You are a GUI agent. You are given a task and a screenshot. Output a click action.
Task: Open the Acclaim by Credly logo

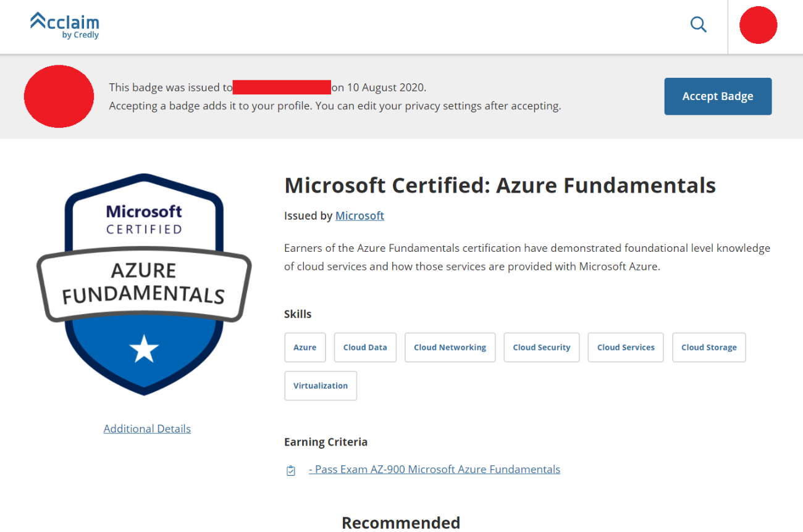click(65, 25)
